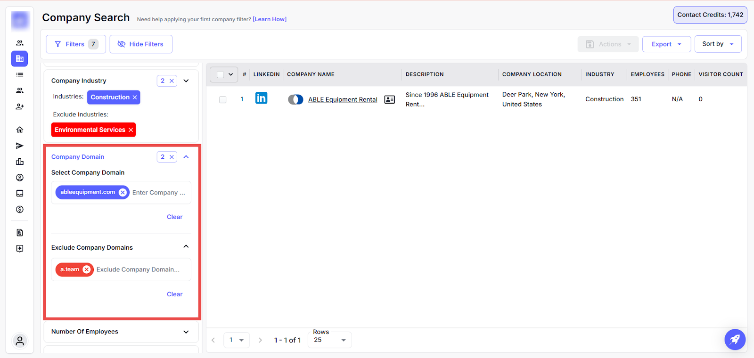Collapse the Company Domain filter section

click(x=186, y=157)
